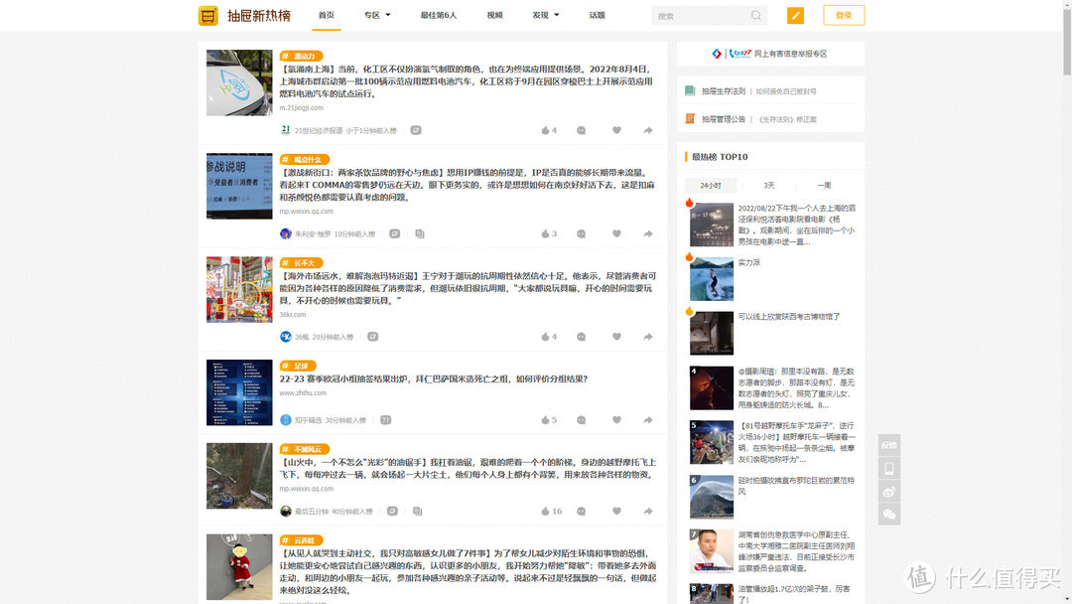Open comments on the 欧冠小组抽签 post

(581, 420)
